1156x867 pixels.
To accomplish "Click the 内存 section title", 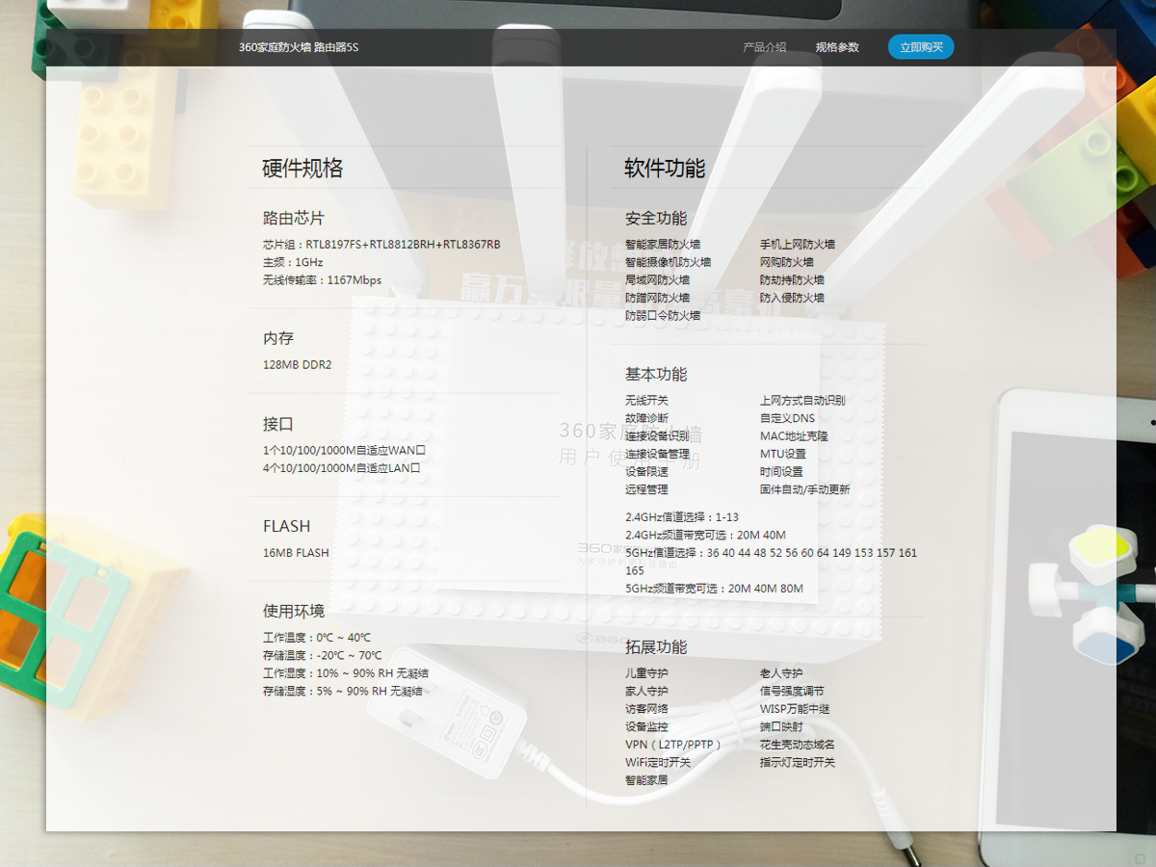I will 278,339.
